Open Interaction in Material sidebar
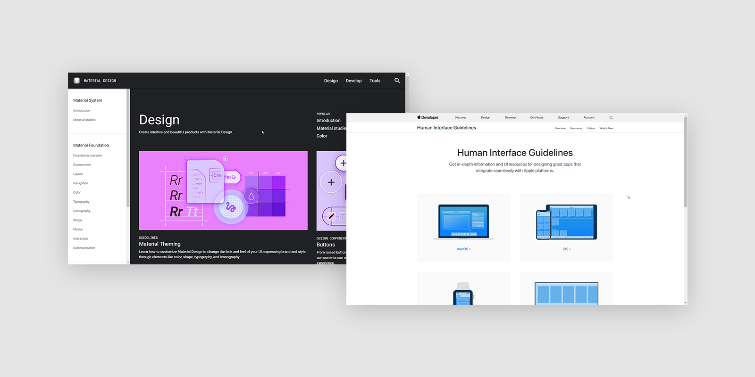The height and width of the screenshot is (377, 755). pyautogui.click(x=81, y=238)
